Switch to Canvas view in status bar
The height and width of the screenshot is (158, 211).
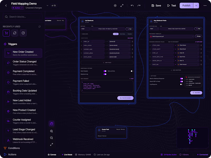(52, 155)
